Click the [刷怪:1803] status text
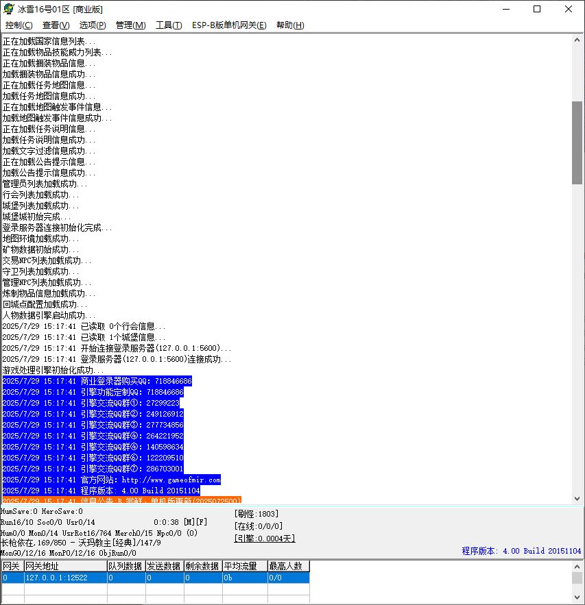This screenshot has width=585, height=605. click(x=256, y=514)
